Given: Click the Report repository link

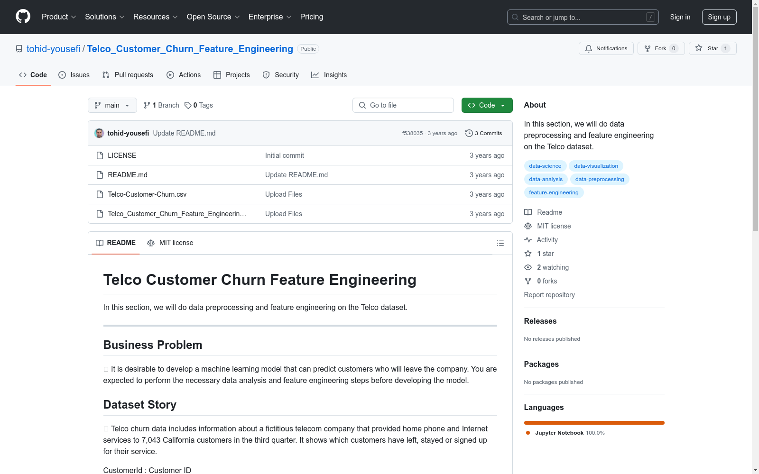Looking at the screenshot, I should click(x=549, y=295).
